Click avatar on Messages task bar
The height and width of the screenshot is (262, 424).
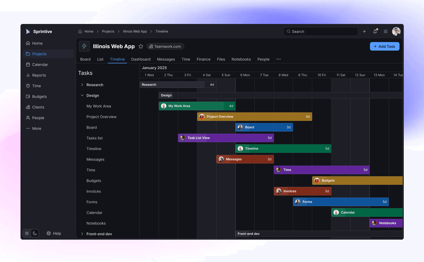(x=221, y=159)
